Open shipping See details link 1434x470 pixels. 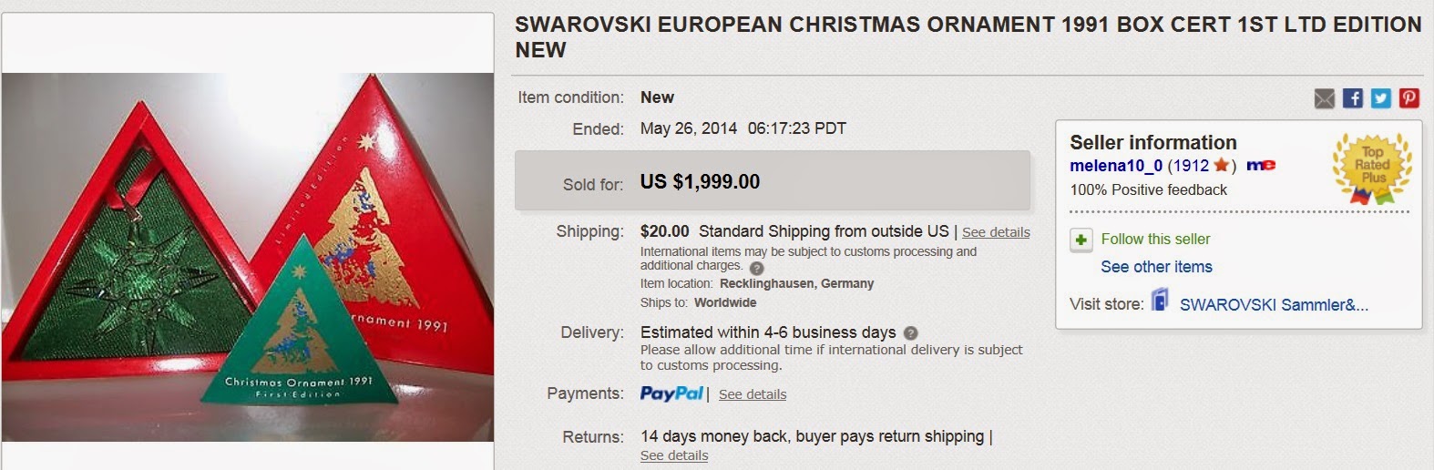tap(996, 232)
